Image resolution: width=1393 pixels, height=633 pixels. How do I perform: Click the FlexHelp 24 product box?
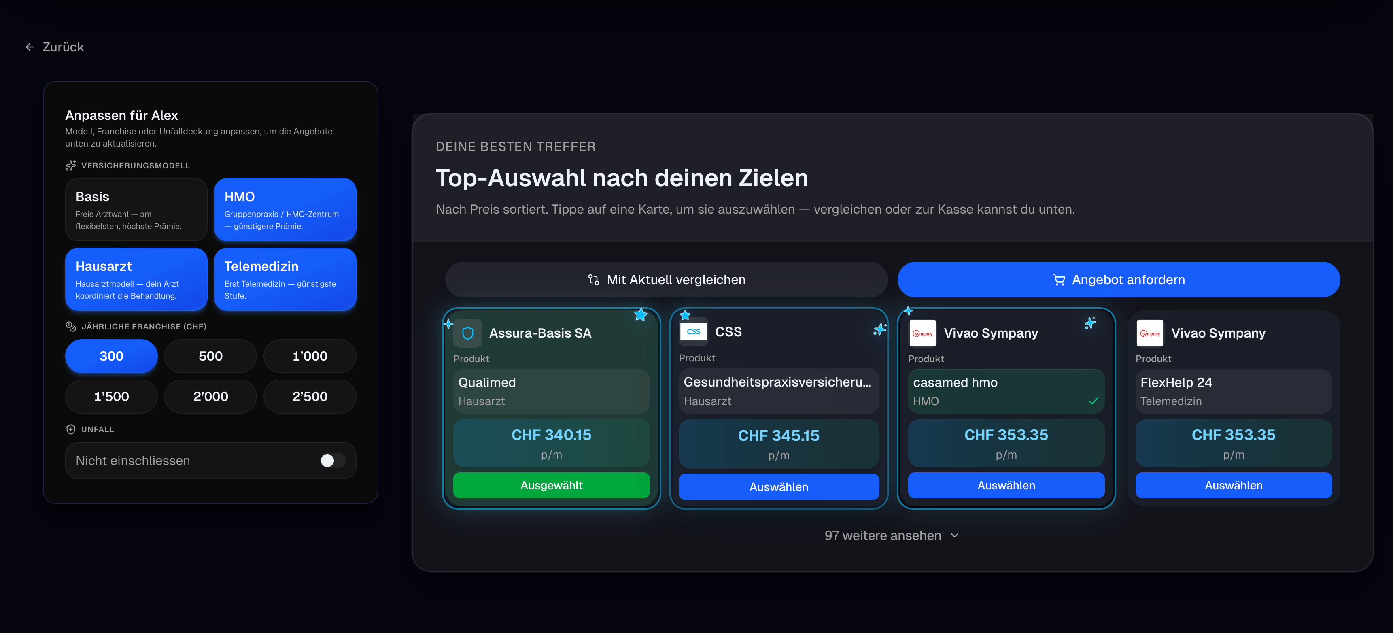tap(1234, 391)
